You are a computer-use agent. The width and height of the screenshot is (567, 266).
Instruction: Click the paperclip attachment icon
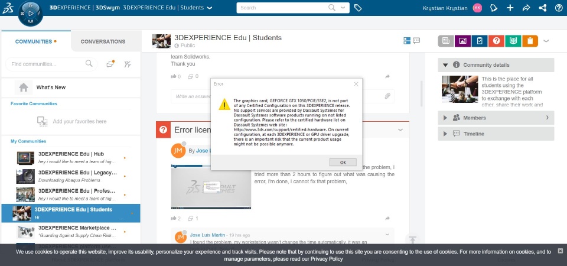[387, 96]
